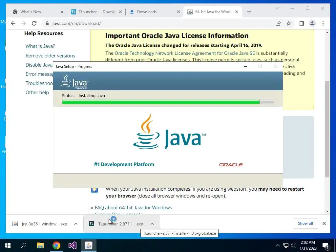336x252 pixels.
Task: Bookmark this page with the star icon
Action: tap(289, 23)
